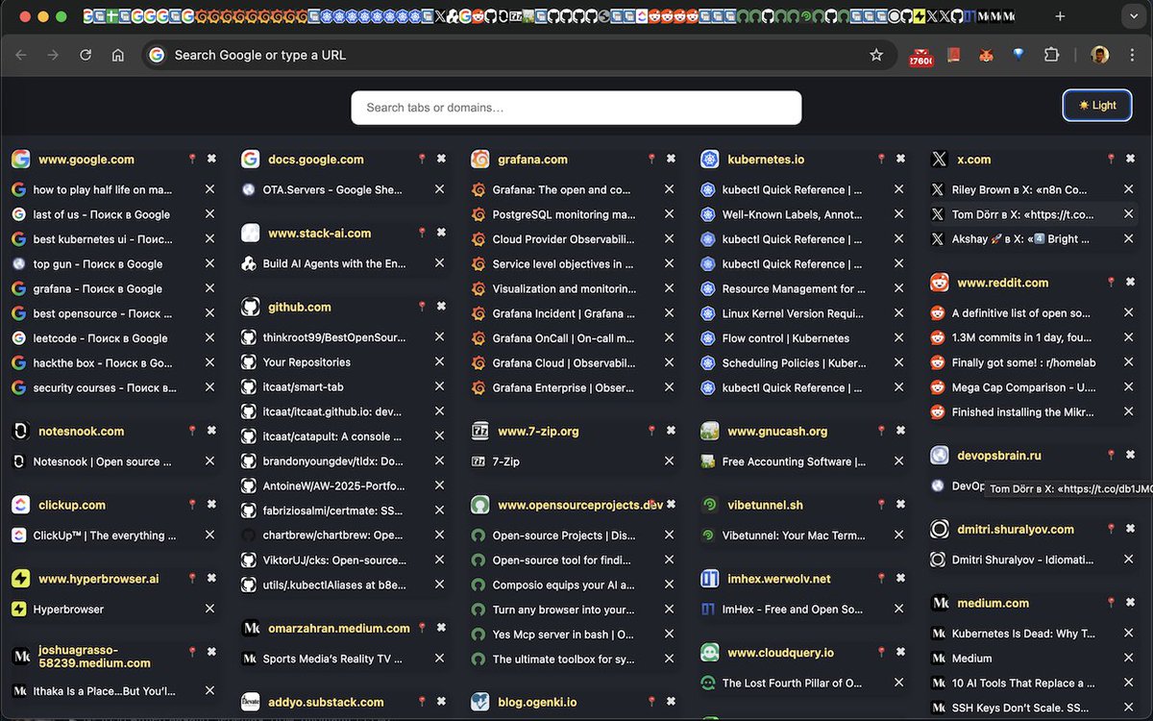Focus the Search tabs or domains field
Viewport: 1153px width, 721px height.
(576, 108)
